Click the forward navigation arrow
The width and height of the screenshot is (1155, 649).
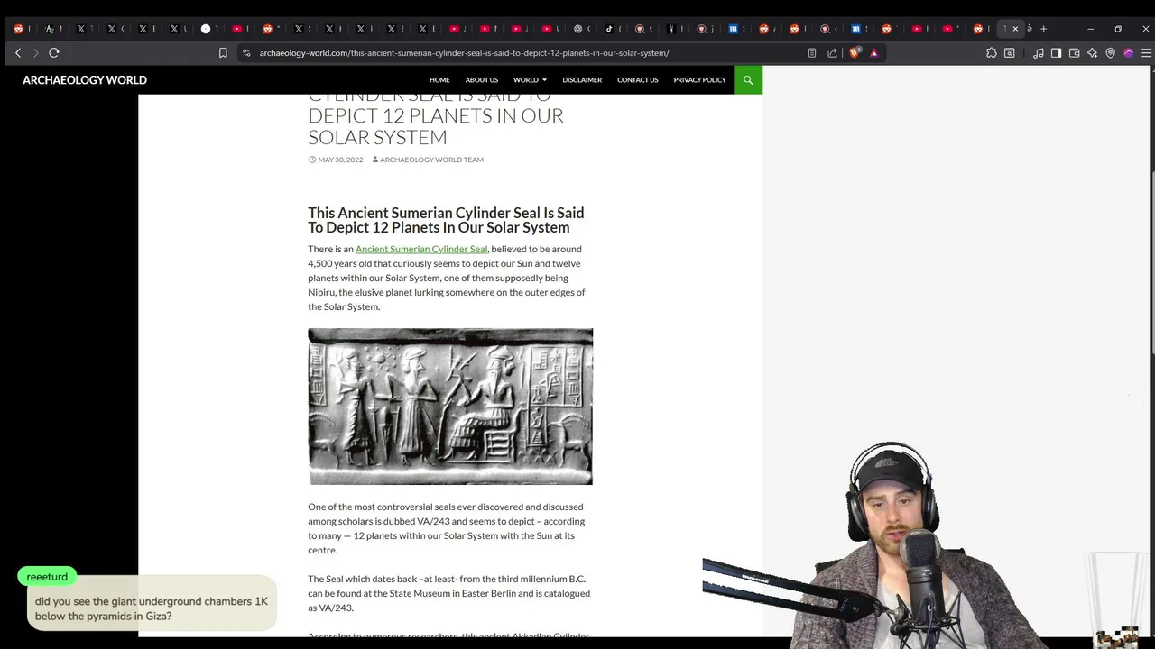tap(36, 53)
